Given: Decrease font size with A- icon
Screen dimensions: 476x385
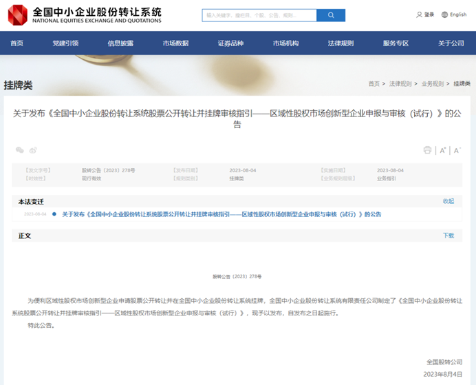Looking at the screenshot, I should [x=457, y=150].
